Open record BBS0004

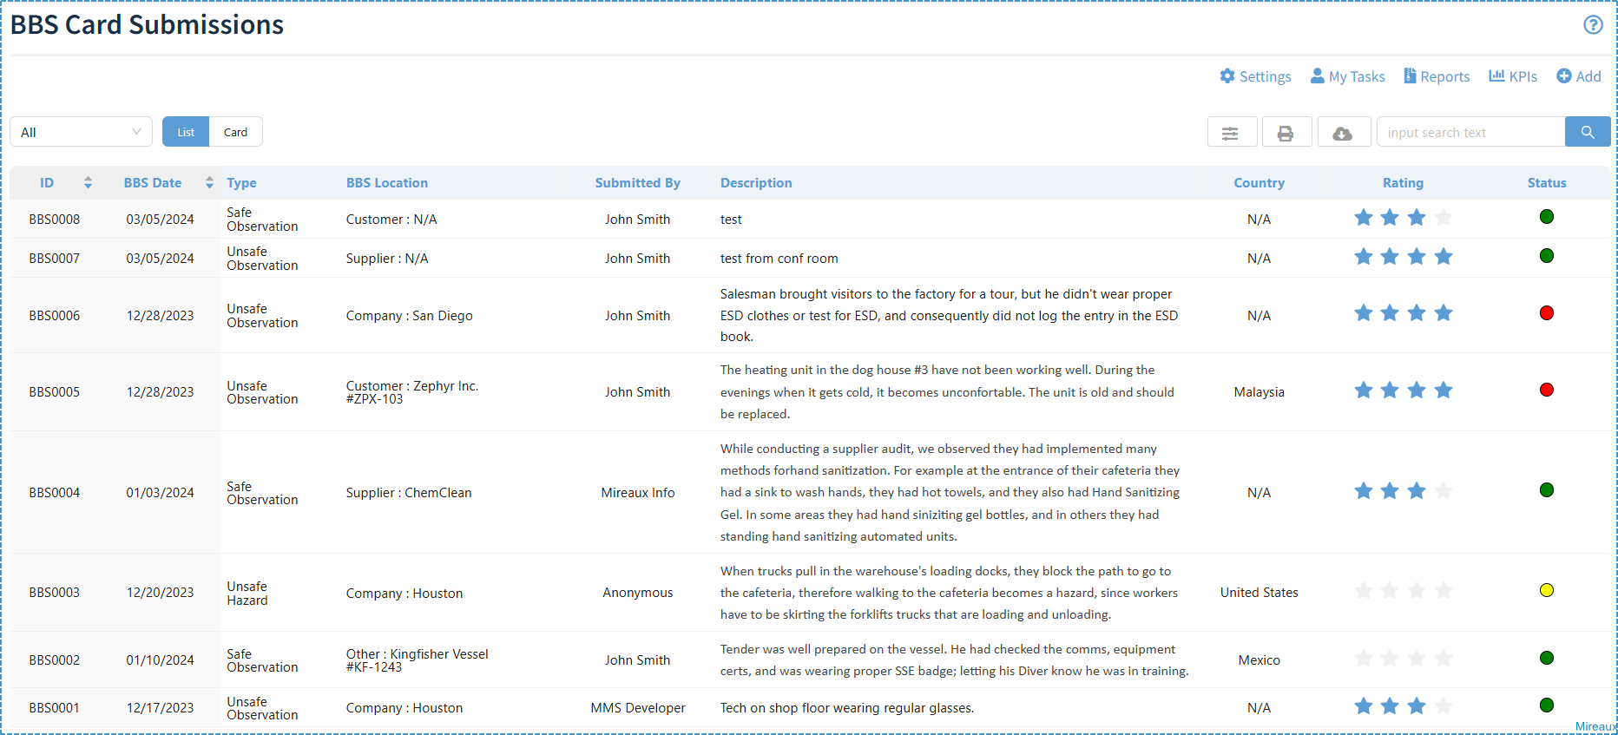coord(55,493)
